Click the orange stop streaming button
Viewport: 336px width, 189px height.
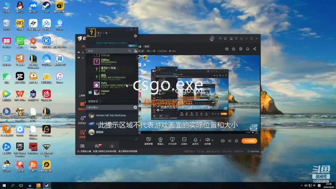click(249, 141)
